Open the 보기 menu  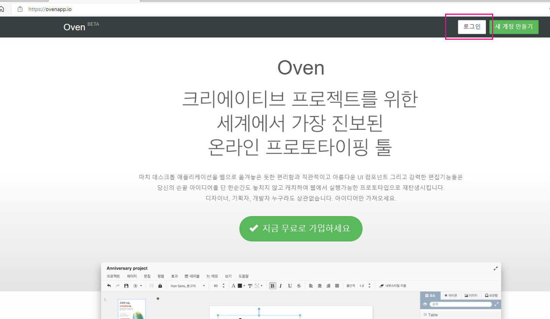point(228,276)
